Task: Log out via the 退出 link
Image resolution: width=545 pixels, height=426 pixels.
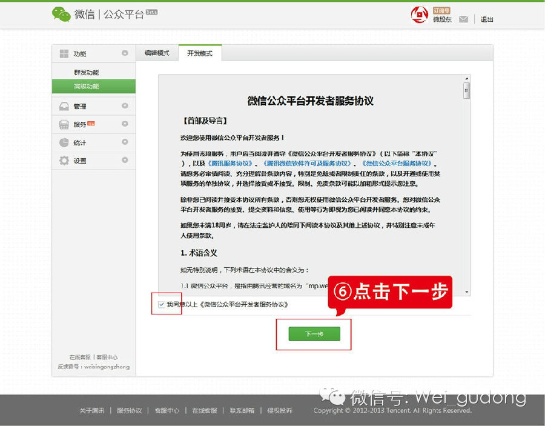Action: (487, 19)
